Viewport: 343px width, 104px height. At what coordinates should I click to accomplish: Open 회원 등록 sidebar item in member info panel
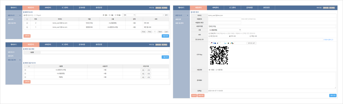[178, 19]
